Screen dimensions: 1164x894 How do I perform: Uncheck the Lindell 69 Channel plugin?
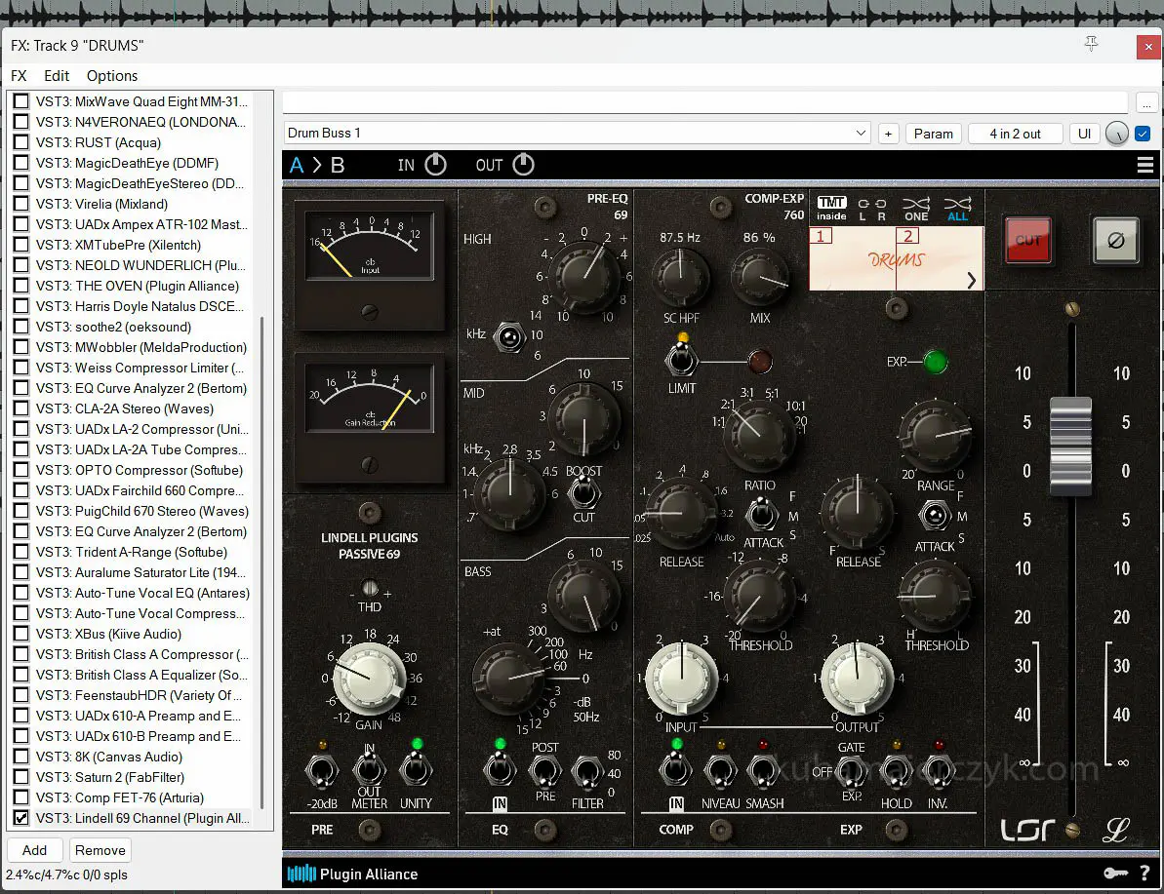tap(20, 818)
